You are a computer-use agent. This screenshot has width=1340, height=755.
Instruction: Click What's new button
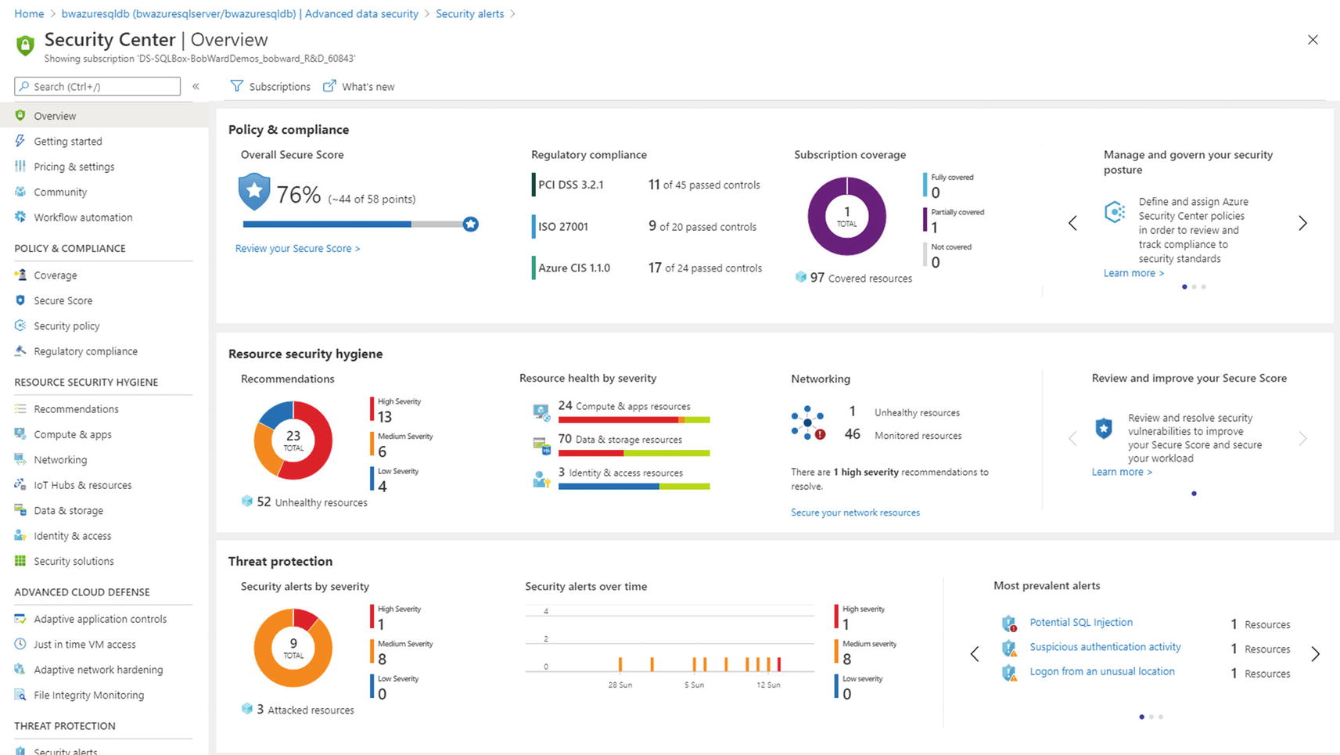coord(359,86)
